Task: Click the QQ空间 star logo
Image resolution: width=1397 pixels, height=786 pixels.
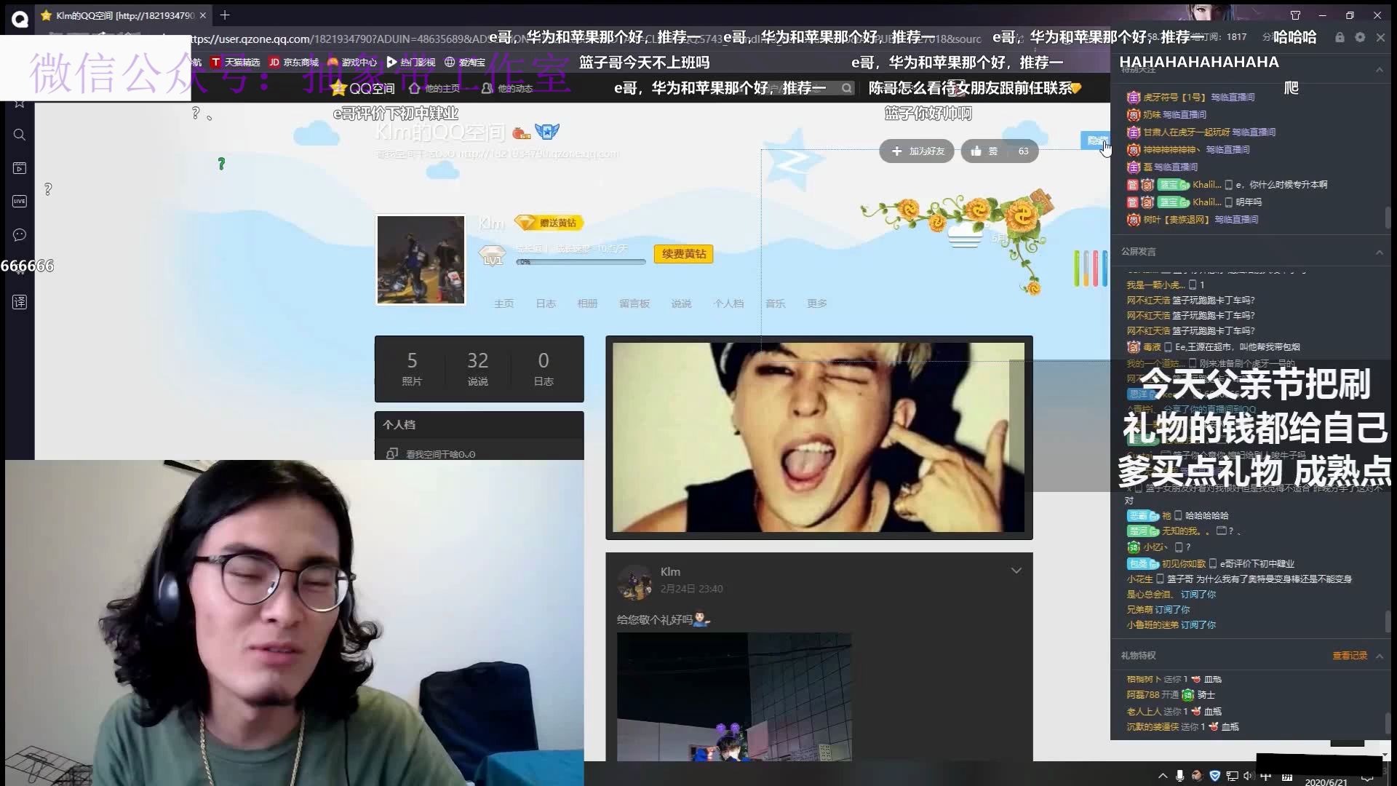Action: click(362, 88)
